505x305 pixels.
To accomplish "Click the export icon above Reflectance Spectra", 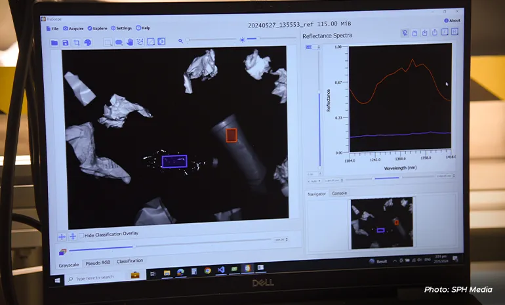I will [434, 32].
